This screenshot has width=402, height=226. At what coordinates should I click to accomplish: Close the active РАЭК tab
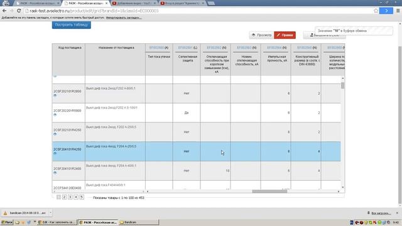point(106,3)
